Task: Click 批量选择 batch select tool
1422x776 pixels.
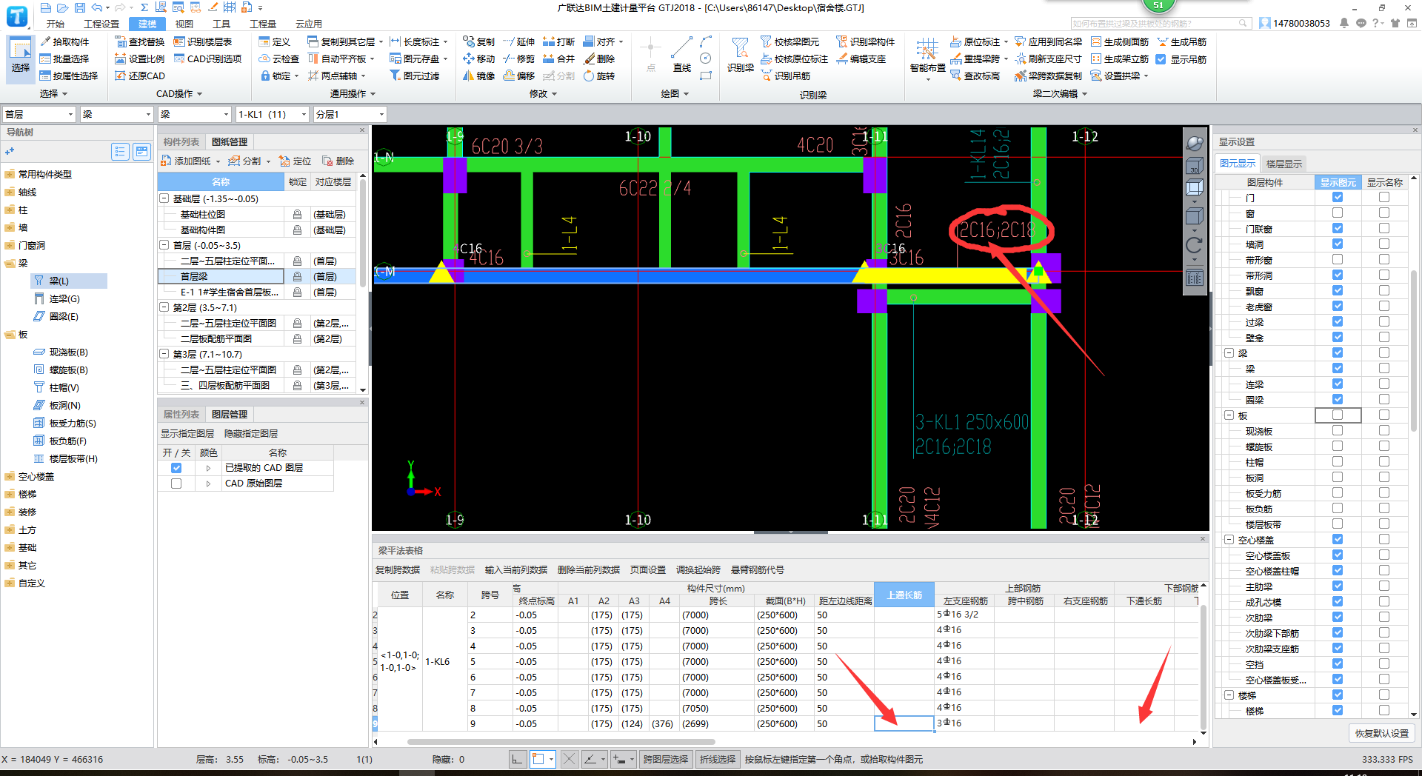Action: [64, 58]
